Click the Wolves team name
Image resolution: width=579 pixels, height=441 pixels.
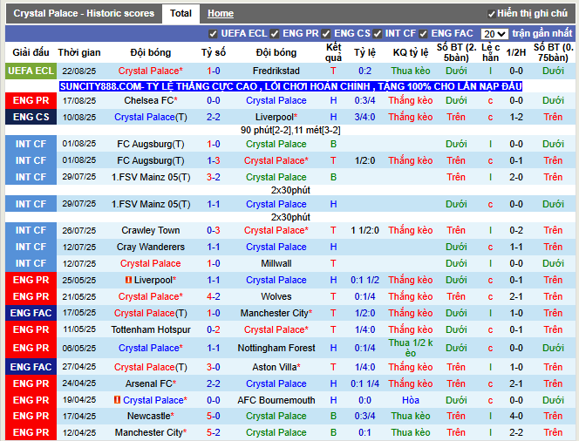coord(276,296)
